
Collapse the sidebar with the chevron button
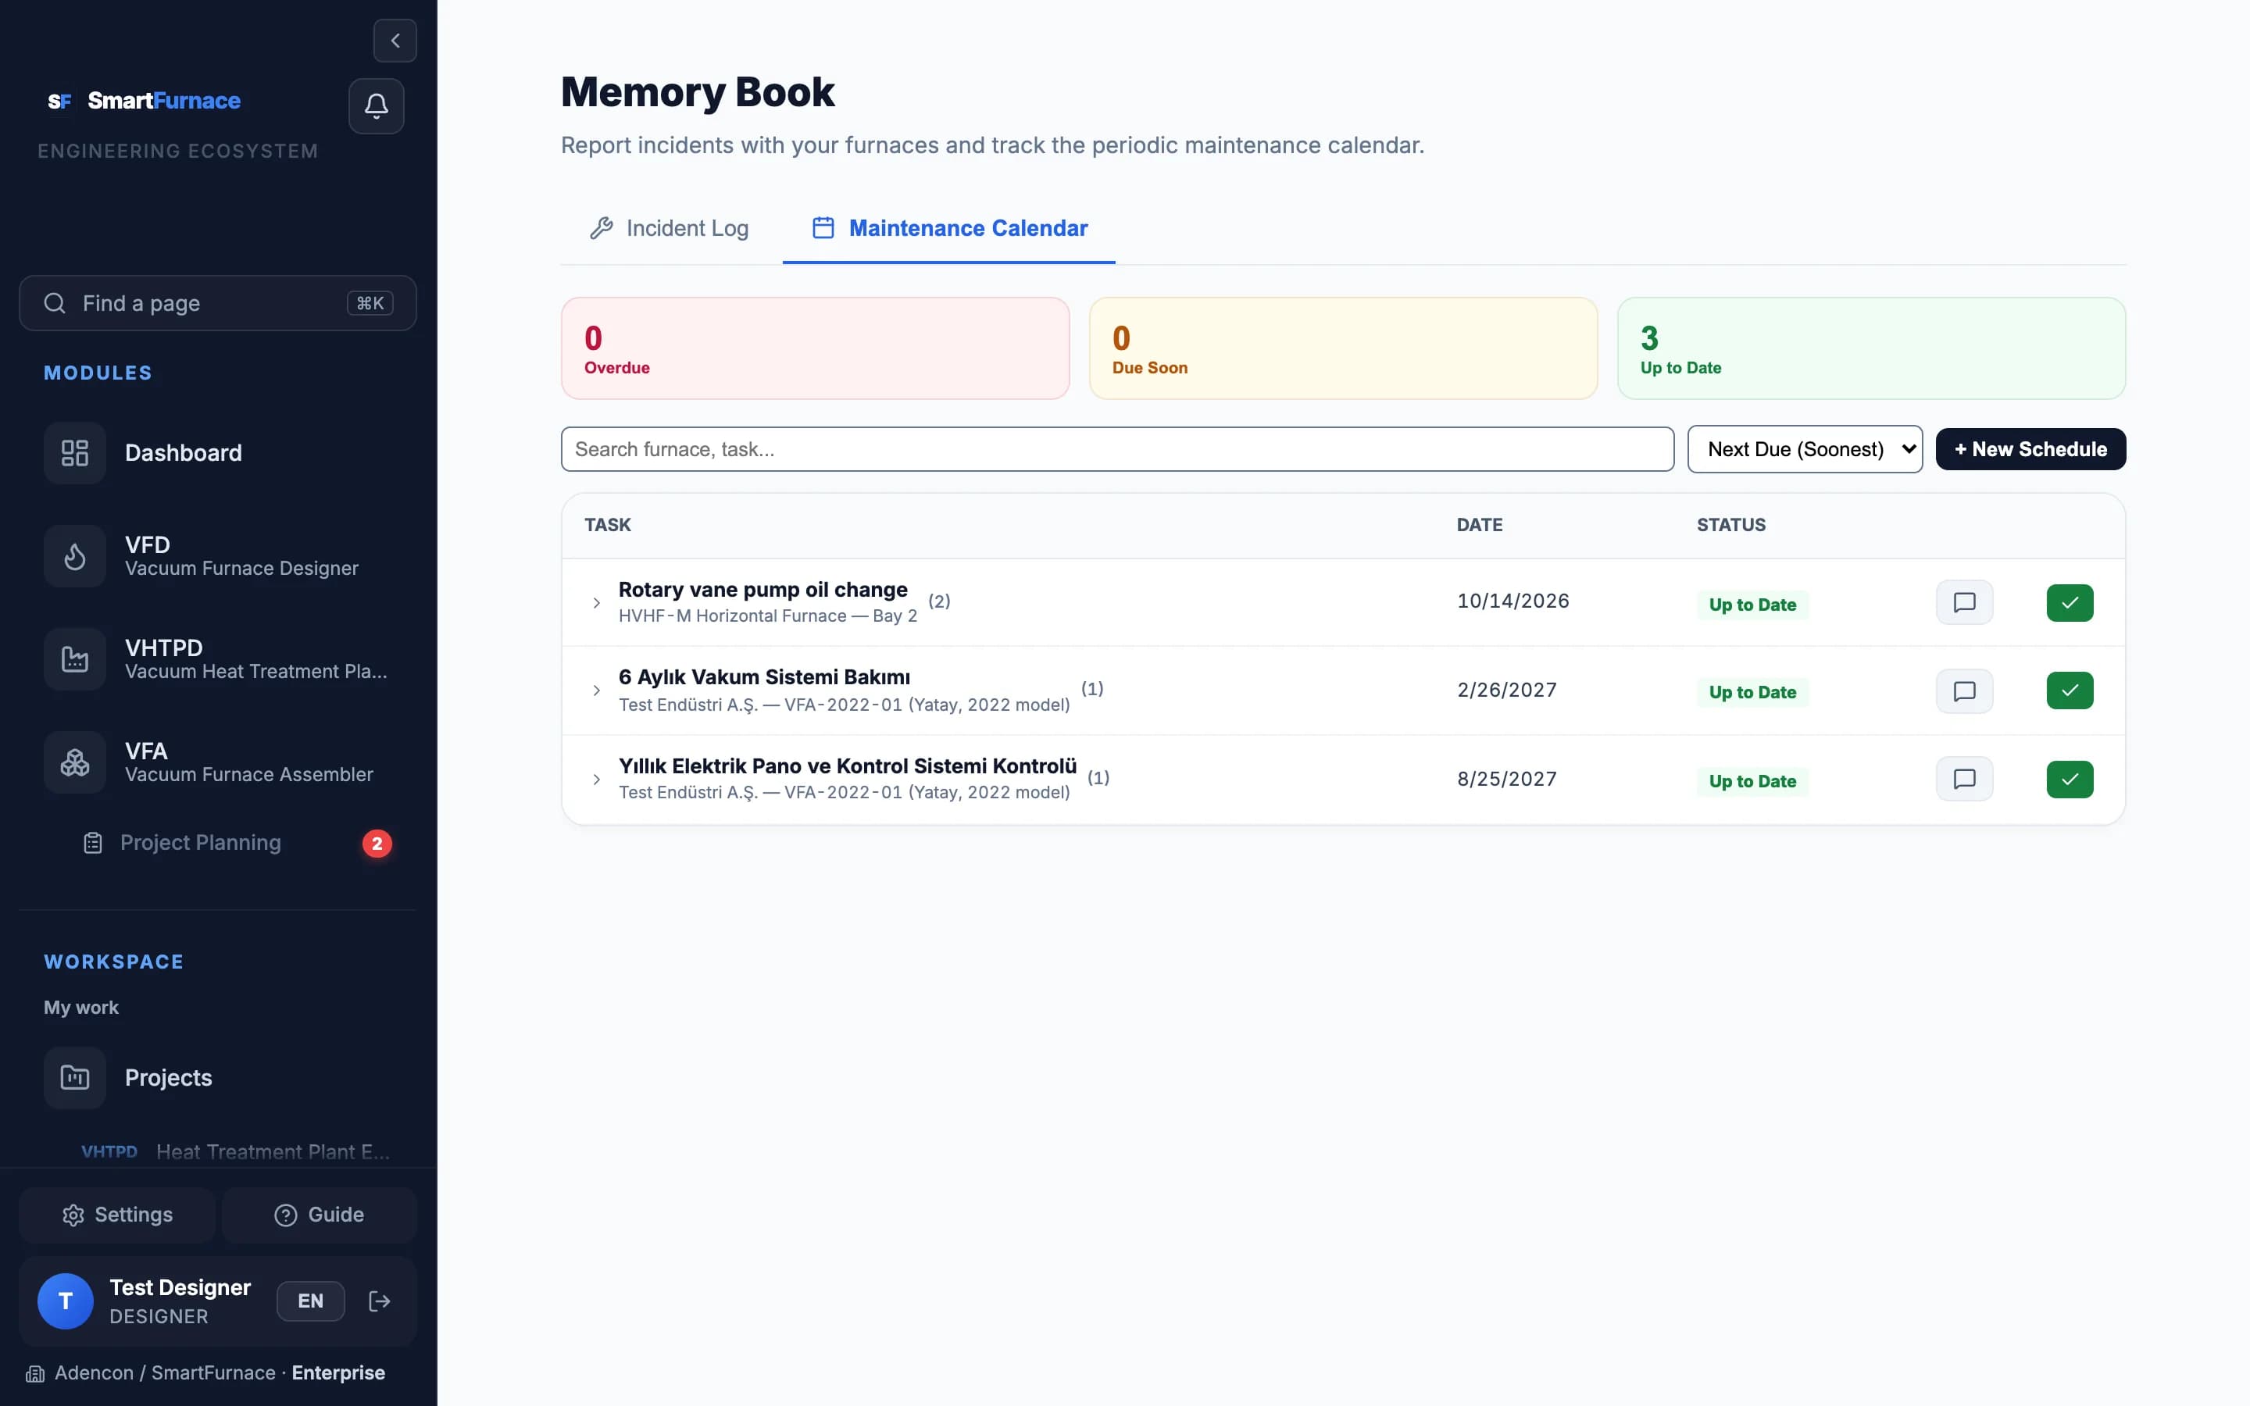coord(395,41)
